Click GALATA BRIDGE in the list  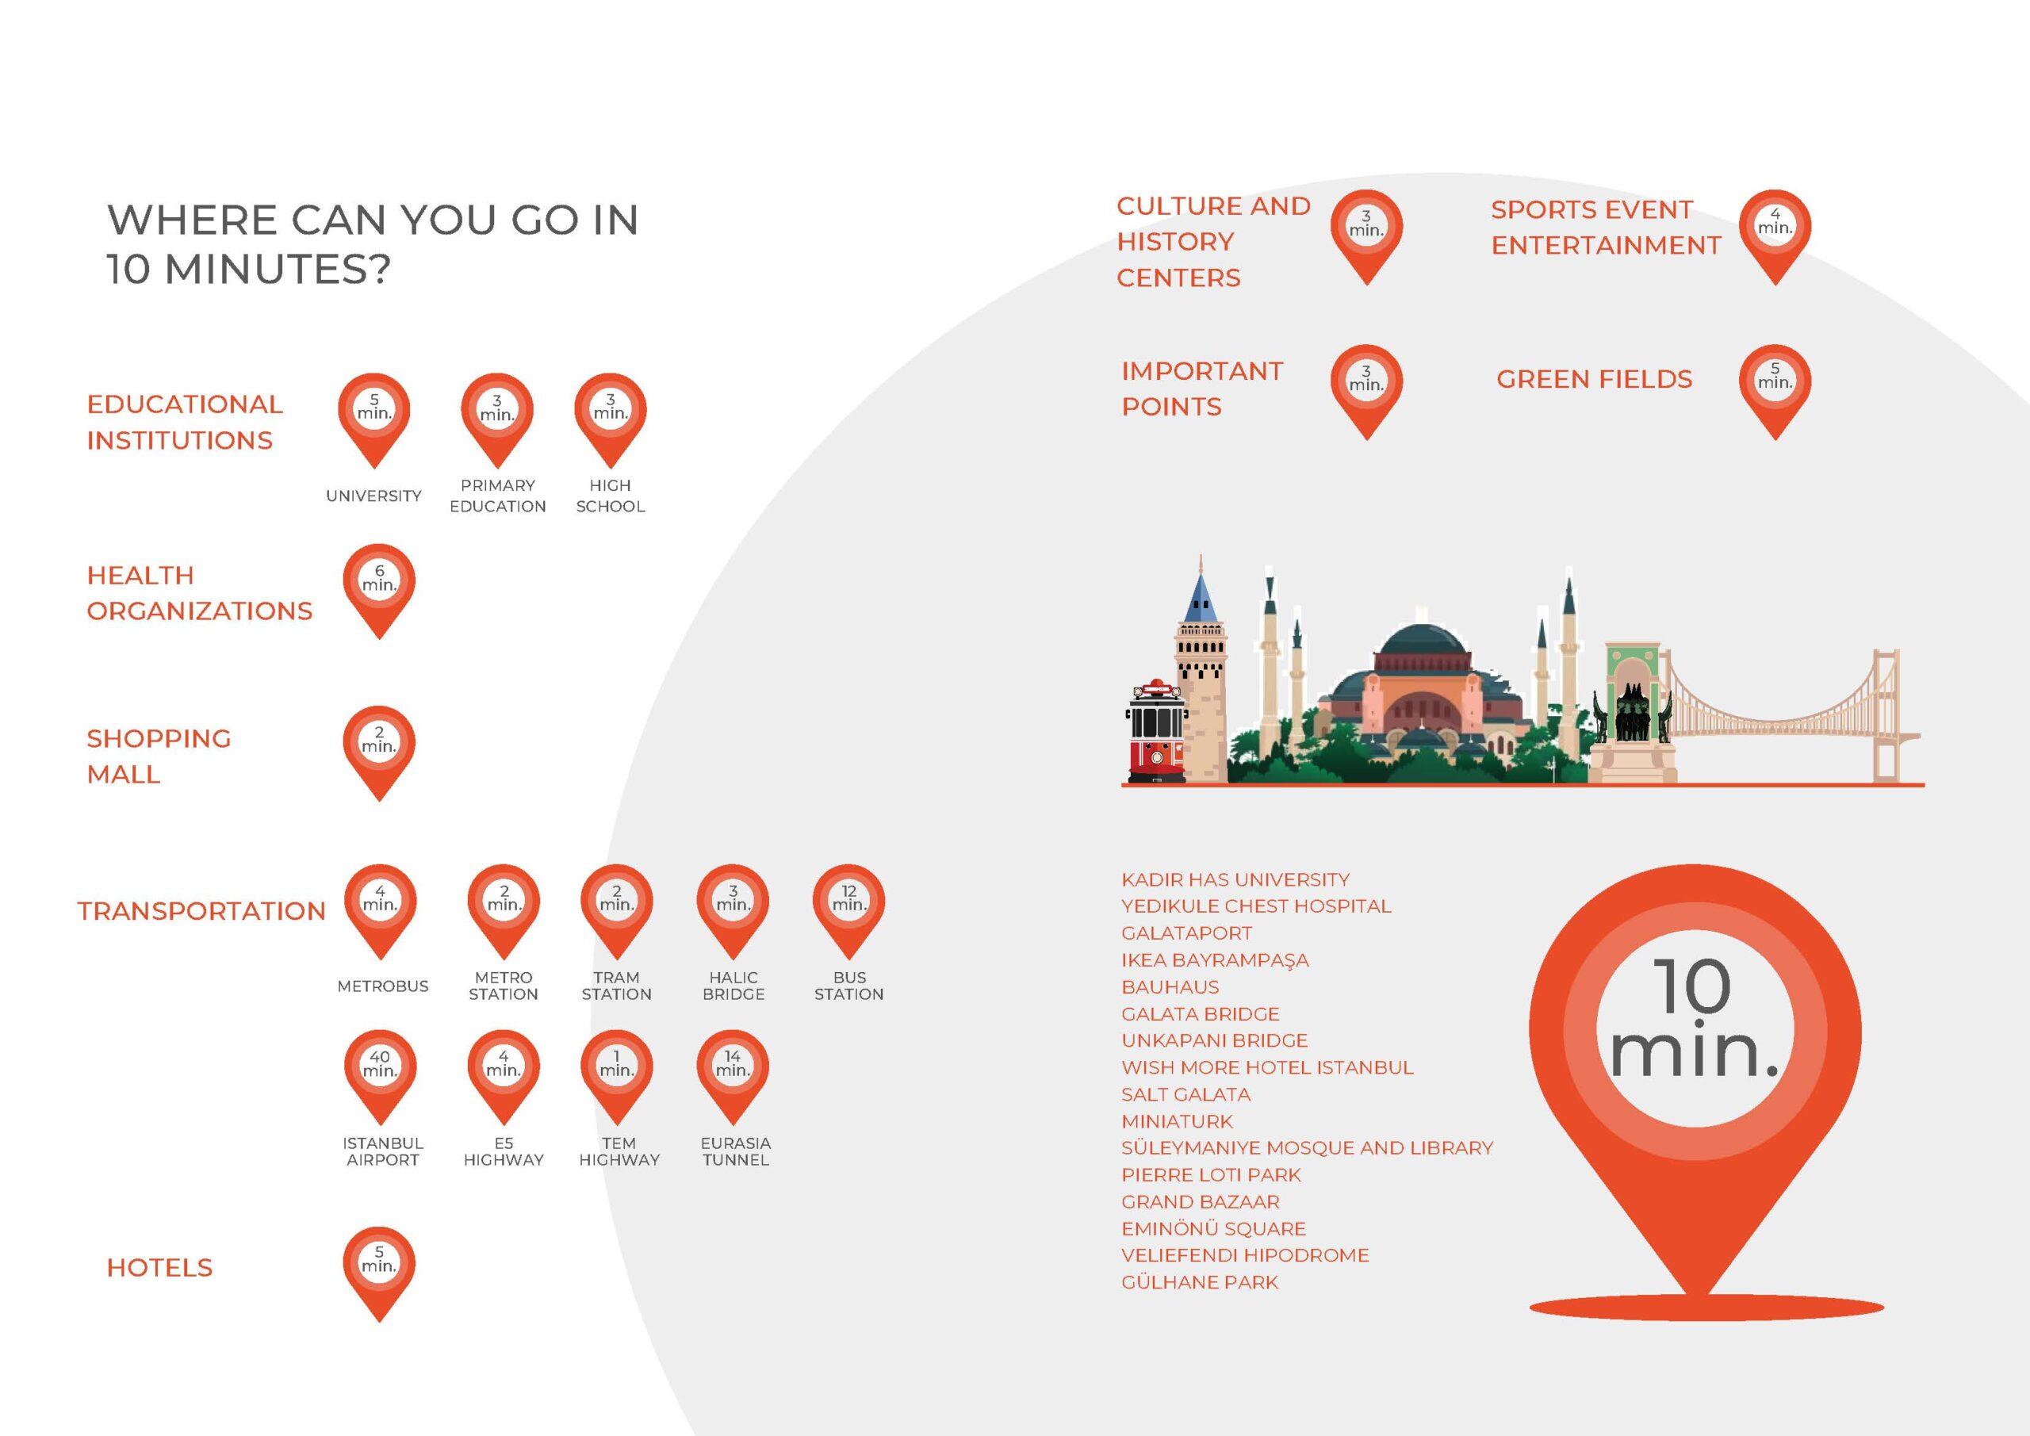(1200, 1014)
